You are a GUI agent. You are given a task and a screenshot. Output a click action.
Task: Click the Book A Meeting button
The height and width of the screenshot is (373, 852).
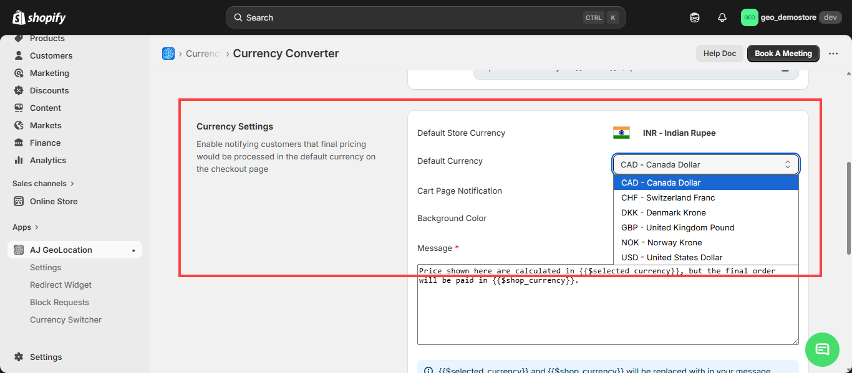pos(783,54)
